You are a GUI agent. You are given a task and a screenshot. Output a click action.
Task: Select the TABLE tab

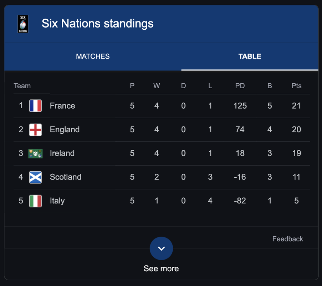(x=250, y=56)
